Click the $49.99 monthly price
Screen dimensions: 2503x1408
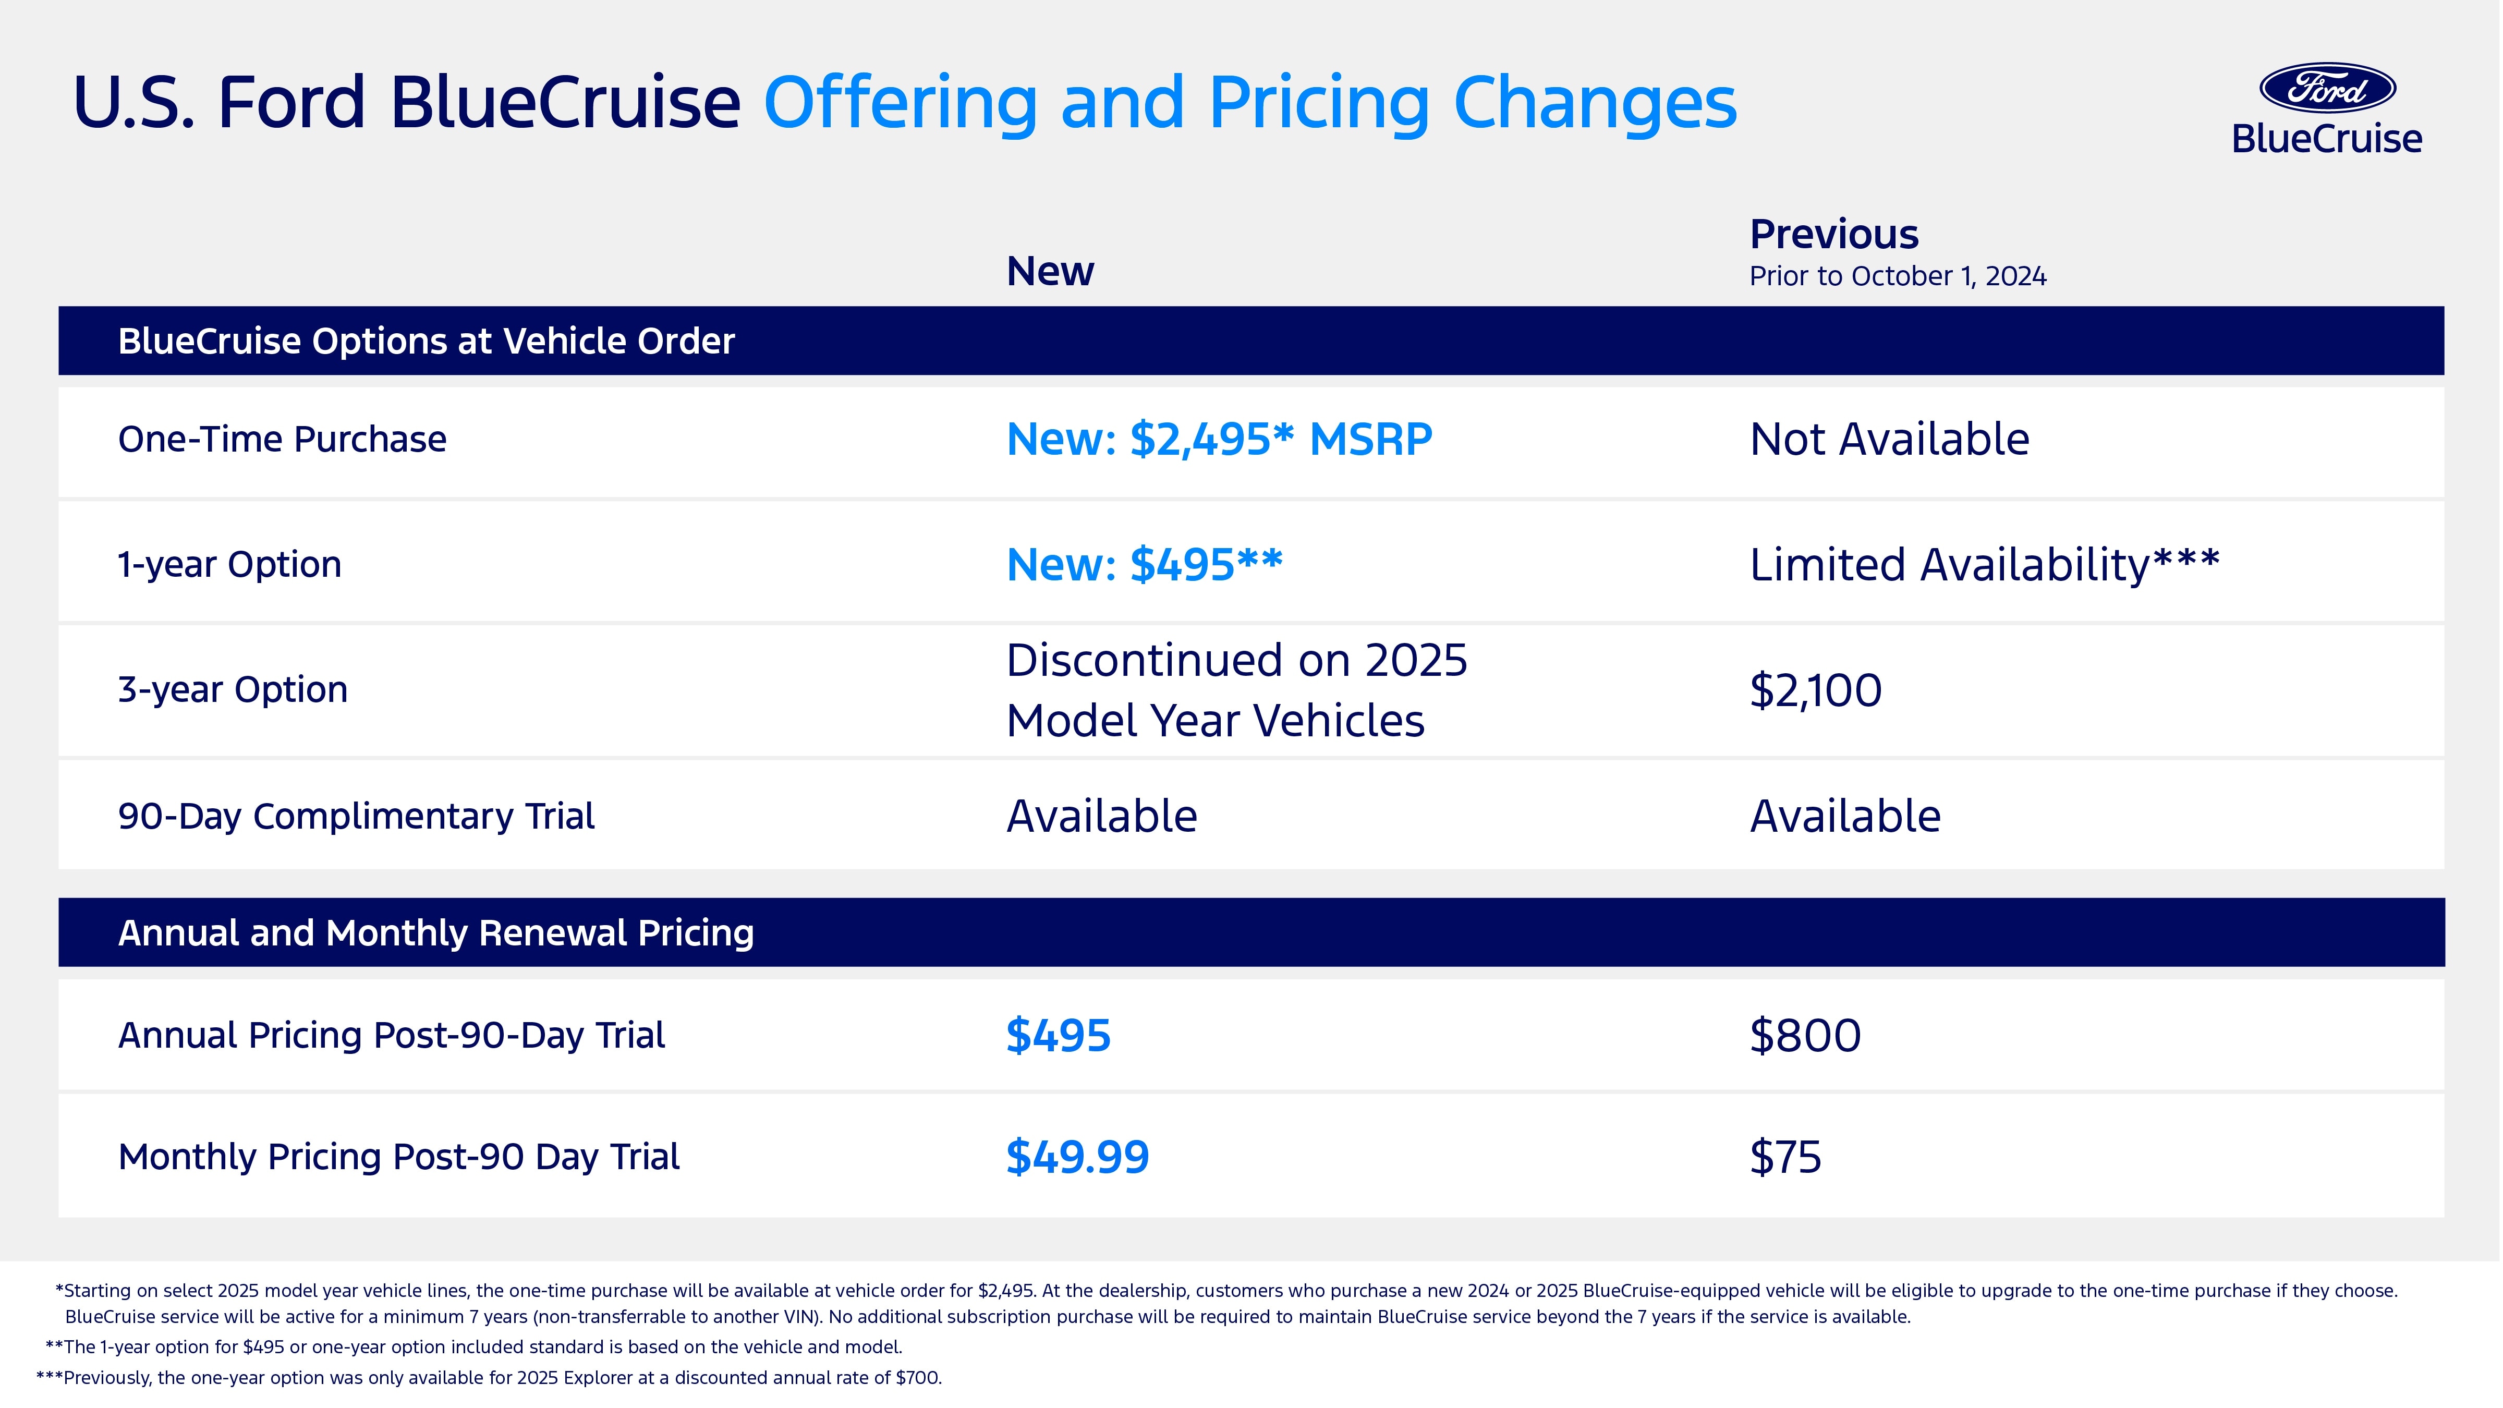(1077, 1156)
